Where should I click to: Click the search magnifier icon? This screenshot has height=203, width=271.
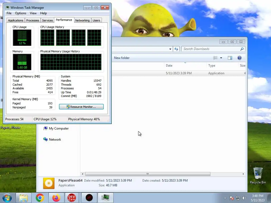242,49
